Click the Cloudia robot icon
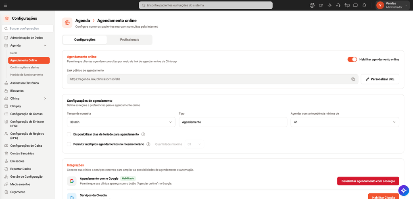413x199 pixels. coord(72,197)
